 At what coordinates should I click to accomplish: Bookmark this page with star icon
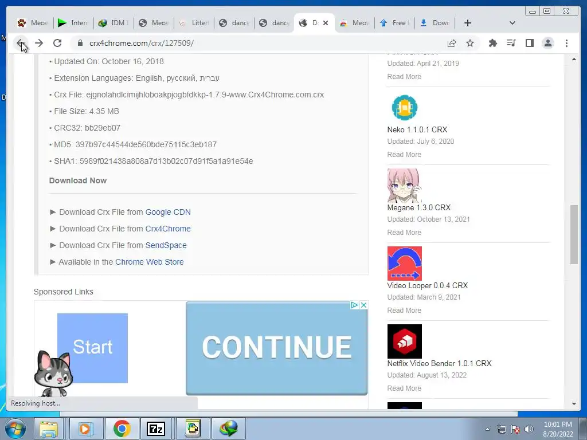pos(470,43)
